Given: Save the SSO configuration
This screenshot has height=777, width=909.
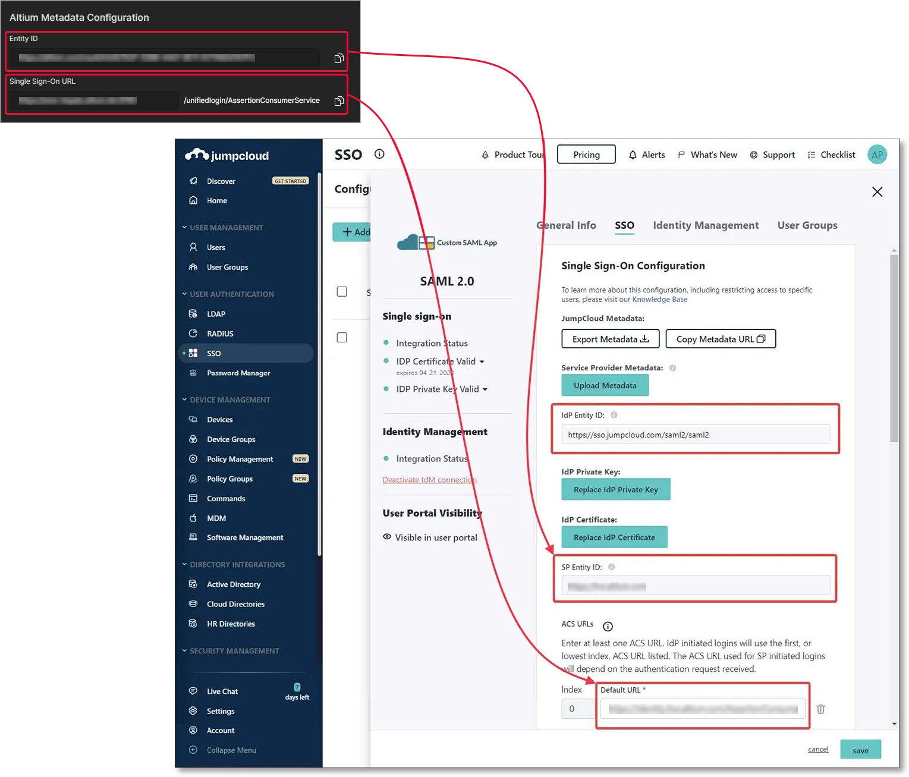Looking at the screenshot, I should (x=860, y=750).
